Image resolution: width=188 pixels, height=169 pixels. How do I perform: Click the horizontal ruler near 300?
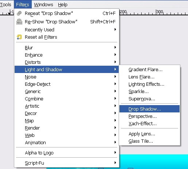[x=160, y=12]
